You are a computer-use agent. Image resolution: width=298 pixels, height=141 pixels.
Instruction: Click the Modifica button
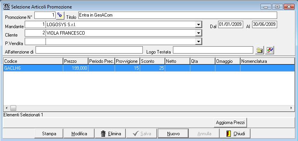pyautogui.click(x=79, y=134)
